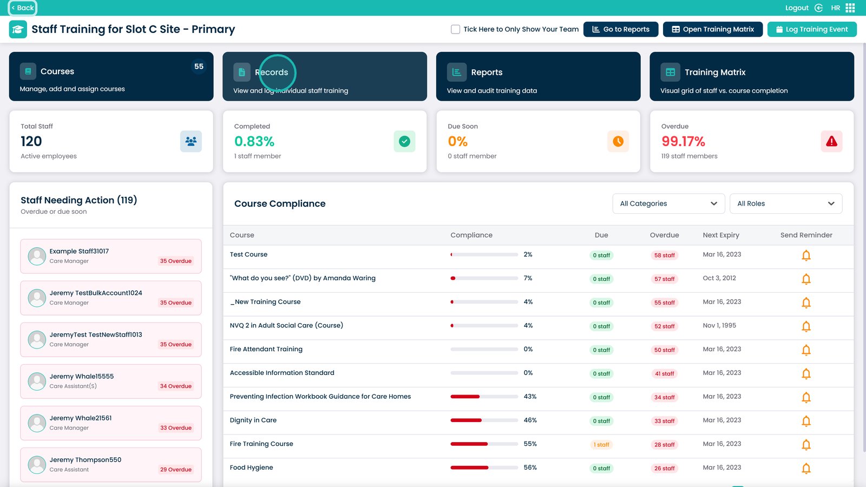
Task: Open the All Categories dropdown
Action: tap(668, 203)
